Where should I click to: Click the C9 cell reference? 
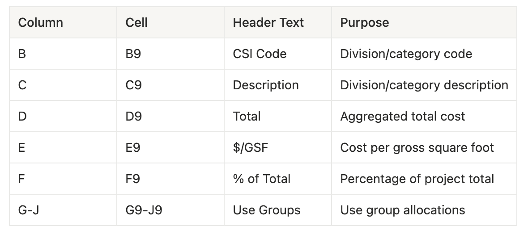(x=133, y=85)
